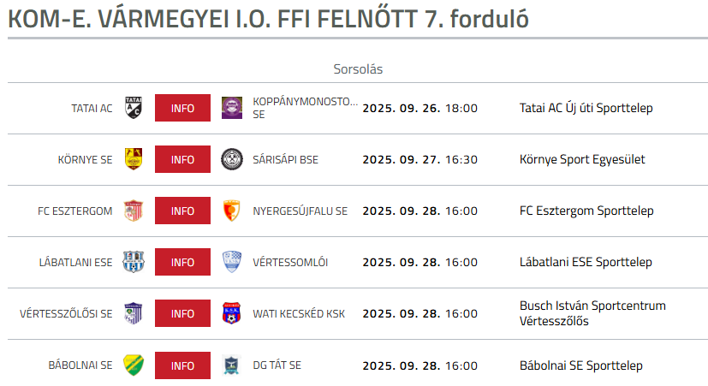Click the Környe SE club crest
708x386 pixels.
tap(134, 159)
